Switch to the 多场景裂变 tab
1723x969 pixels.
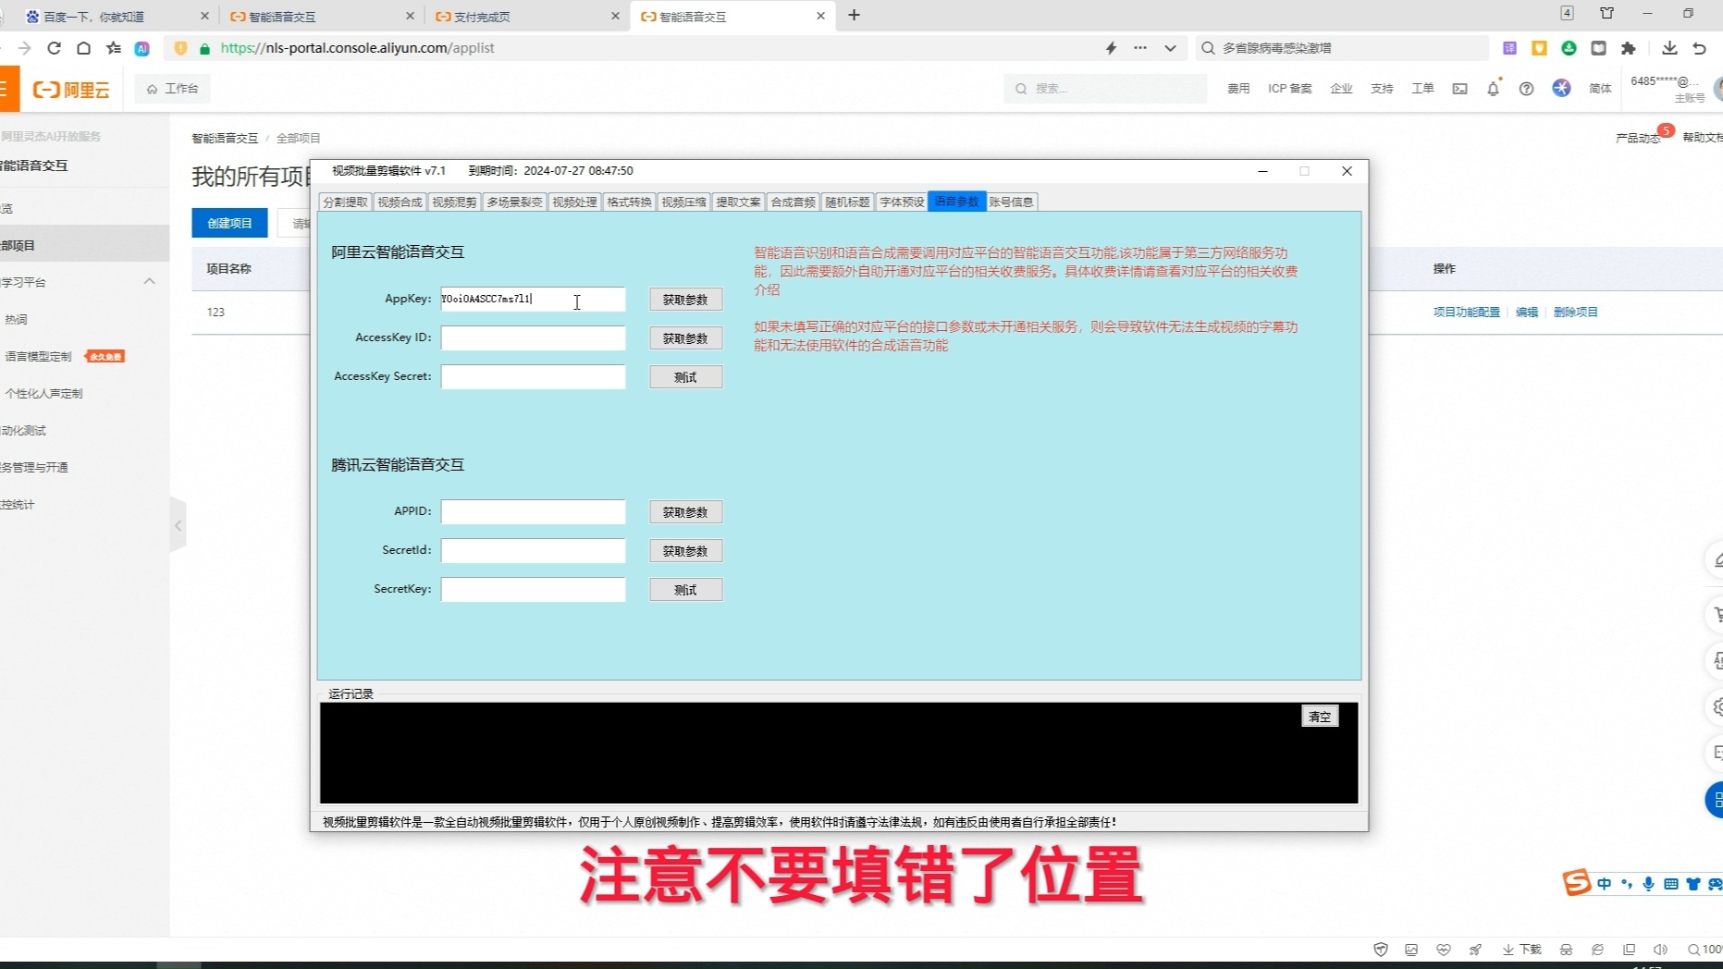(x=514, y=202)
